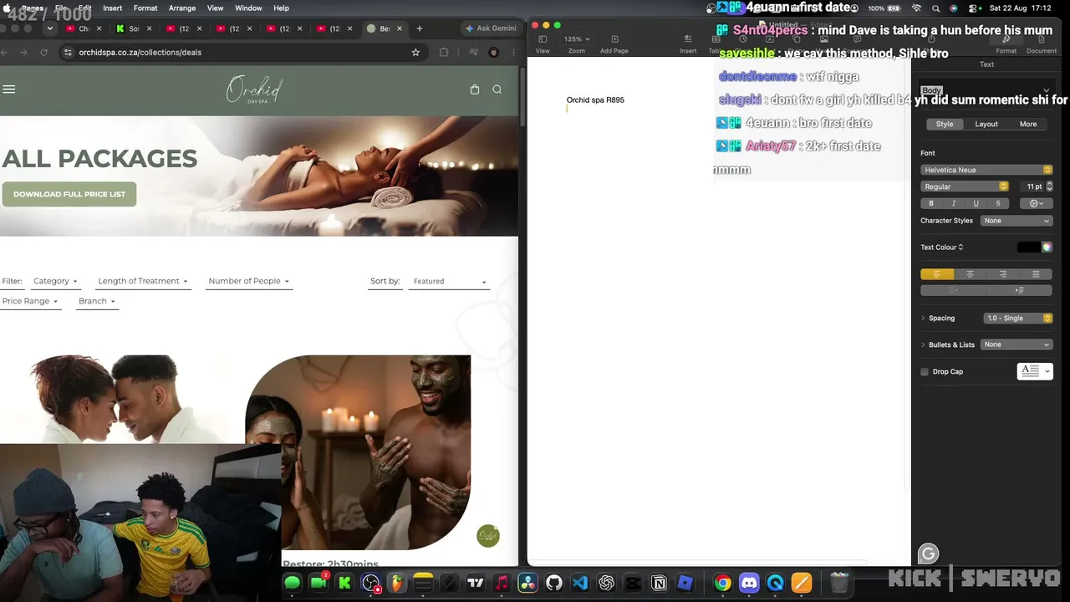
Task: Open the Chrome profile avatar
Action: (494, 52)
